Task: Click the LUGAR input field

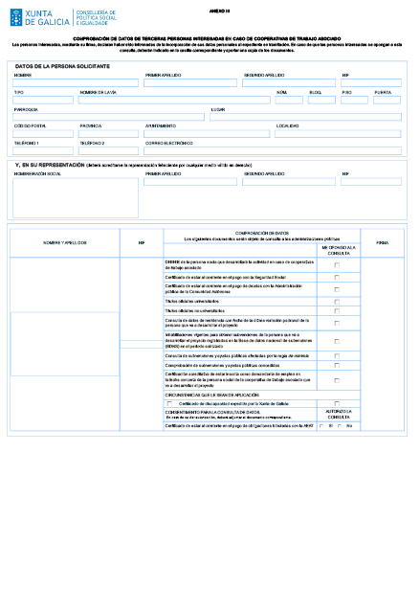Action: [x=305, y=117]
